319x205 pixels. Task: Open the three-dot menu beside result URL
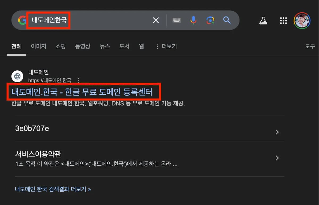(78, 80)
